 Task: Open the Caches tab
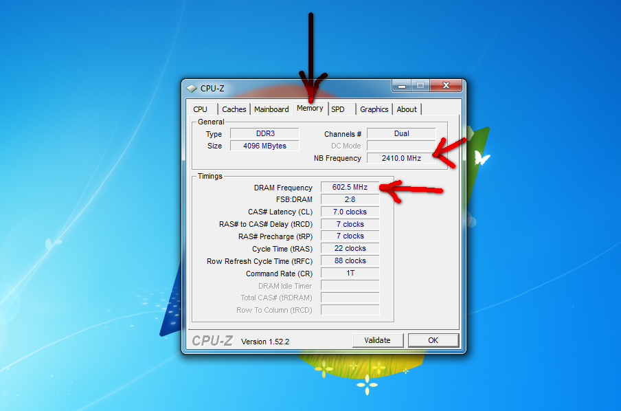tap(234, 109)
